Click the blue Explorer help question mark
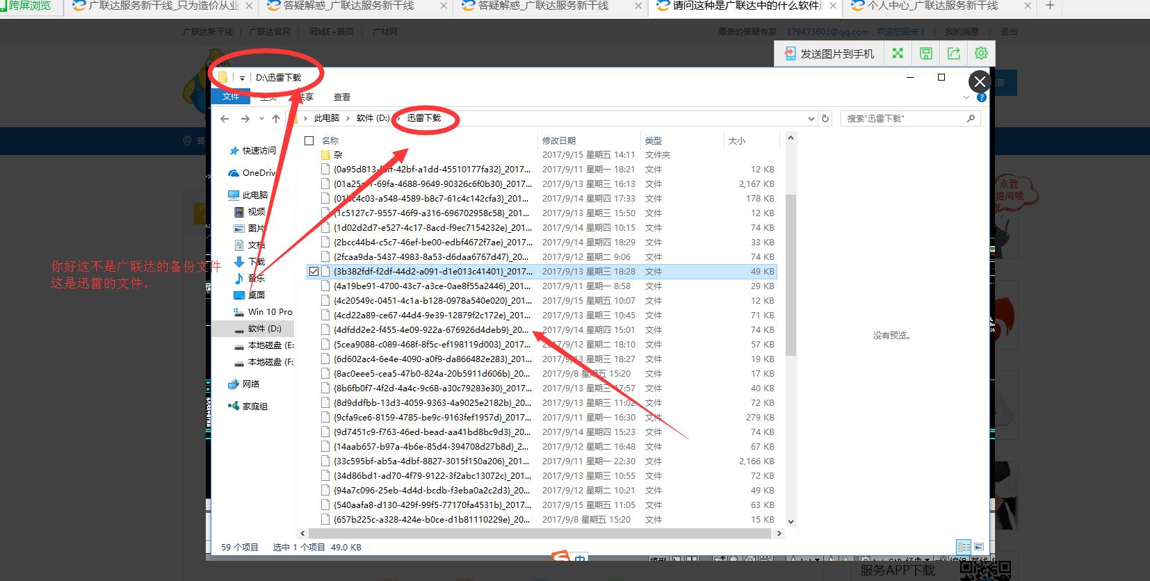The height and width of the screenshot is (581, 1150). pos(982,98)
